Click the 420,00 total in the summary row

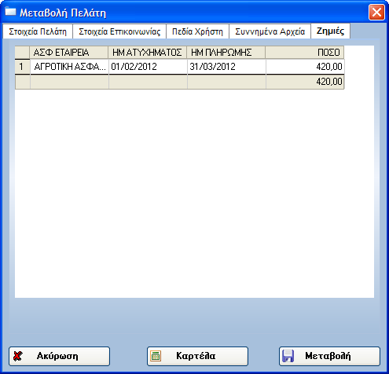tap(305, 82)
